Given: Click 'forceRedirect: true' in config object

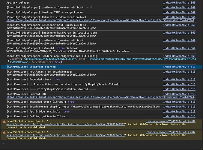Looking at the screenshot, I should tap(46, 62).
